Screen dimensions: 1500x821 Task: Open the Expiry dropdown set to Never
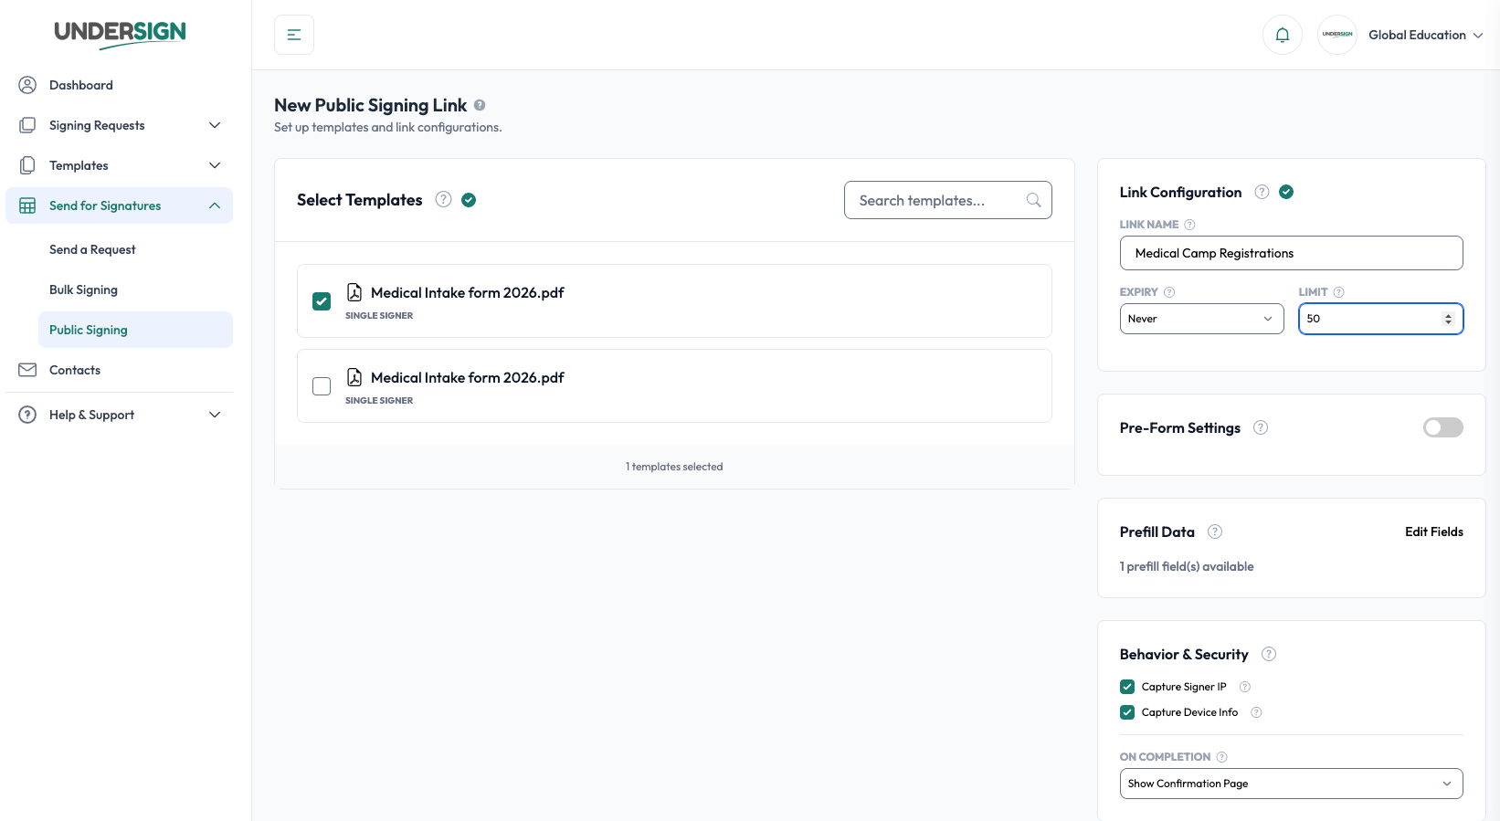click(1202, 319)
